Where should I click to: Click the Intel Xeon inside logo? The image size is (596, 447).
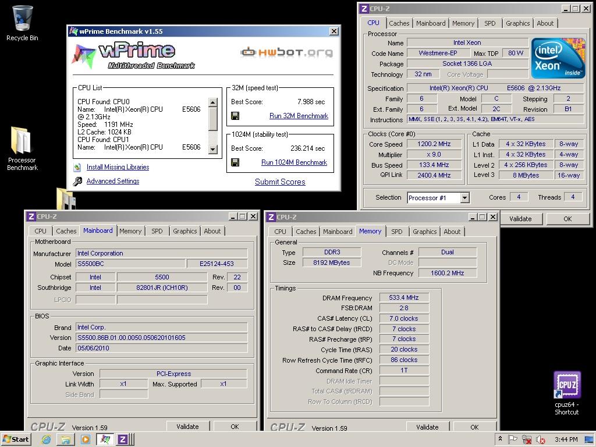(558, 58)
